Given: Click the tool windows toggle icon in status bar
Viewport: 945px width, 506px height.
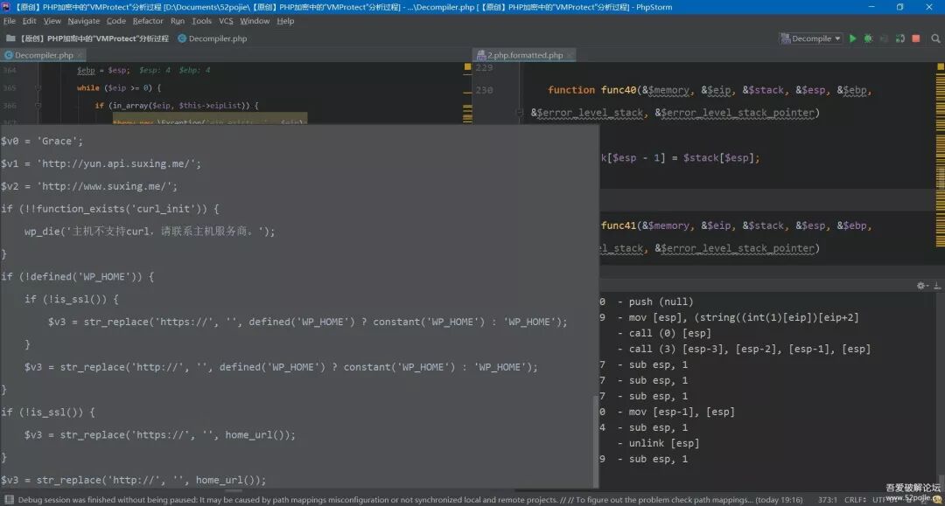Looking at the screenshot, I should (9, 500).
